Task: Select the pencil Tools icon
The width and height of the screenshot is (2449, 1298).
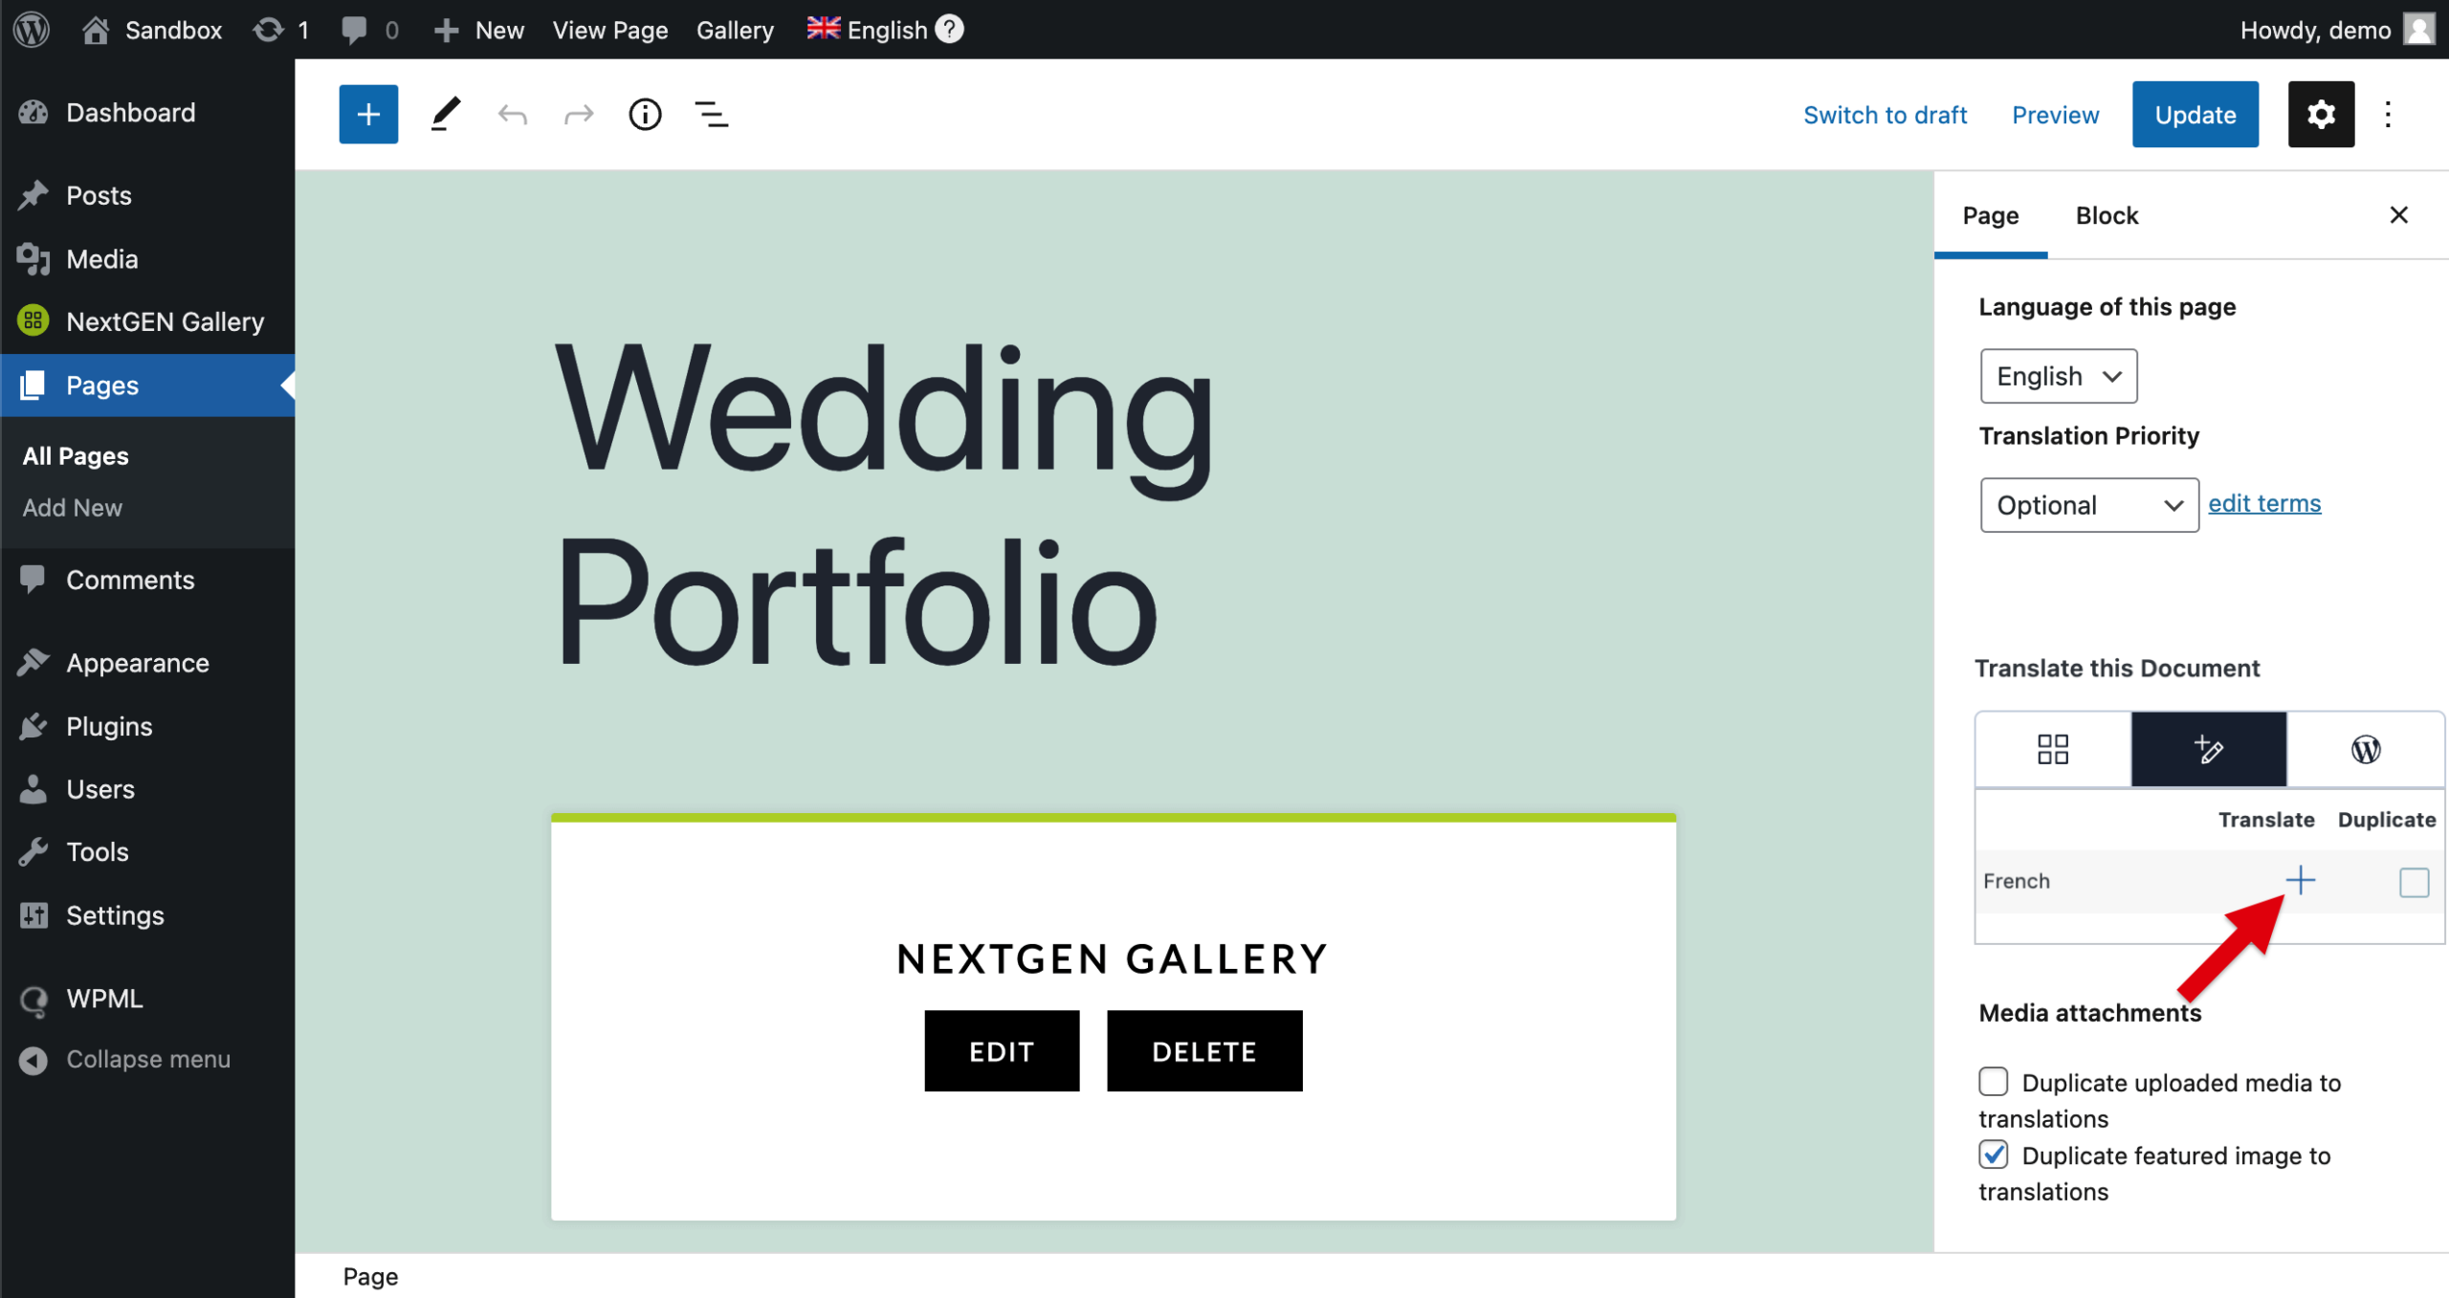Action: pyautogui.click(x=445, y=115)
